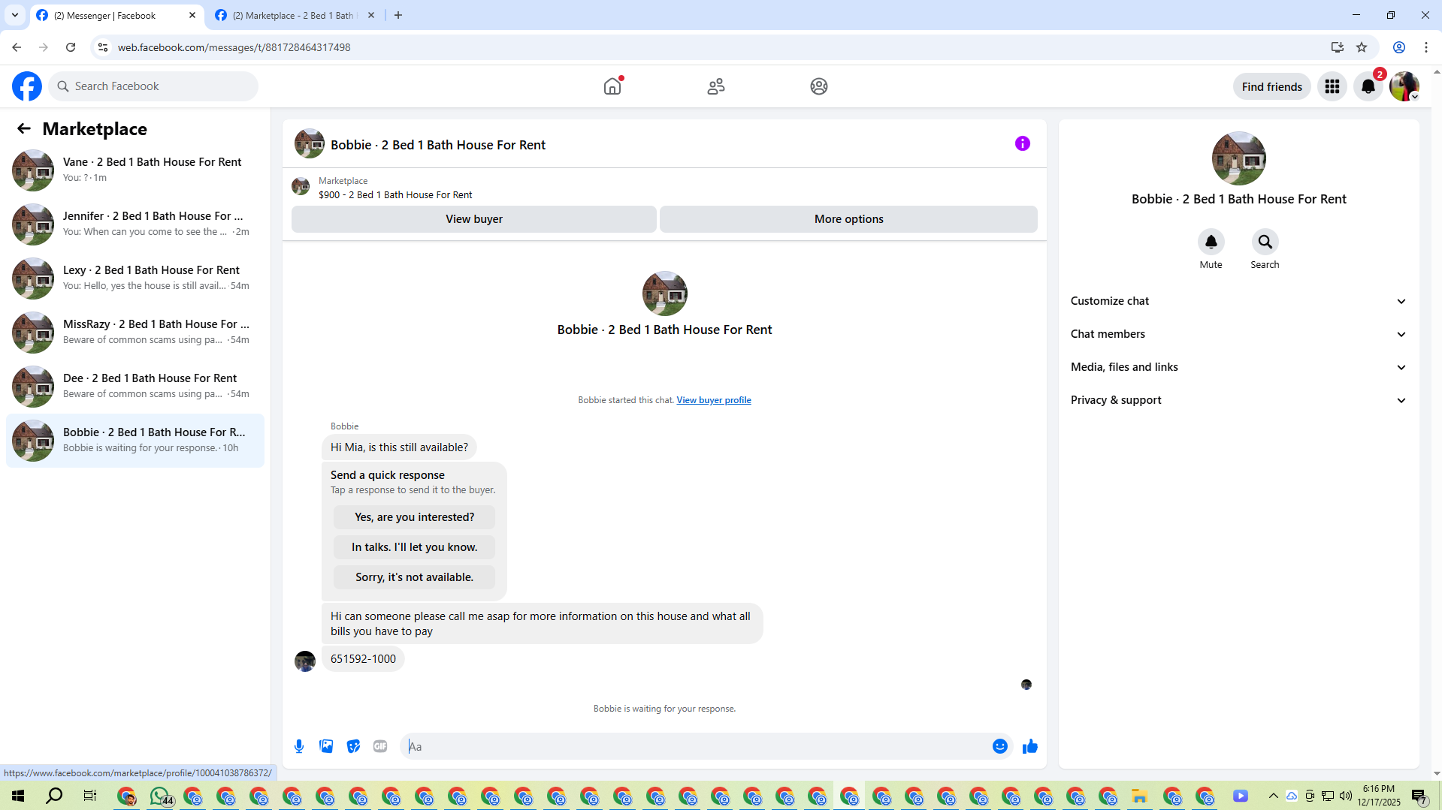1442x810 pixels.
Task: Open taskbar clock showing 6:16 PM
Action: (x=1378, y=796)
